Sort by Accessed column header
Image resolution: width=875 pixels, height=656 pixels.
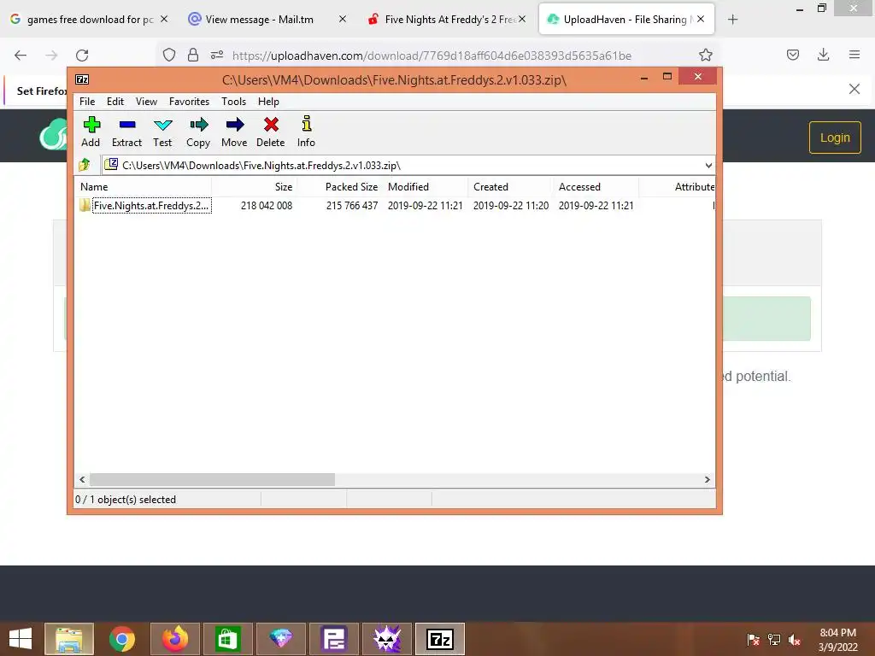point(596,187)
